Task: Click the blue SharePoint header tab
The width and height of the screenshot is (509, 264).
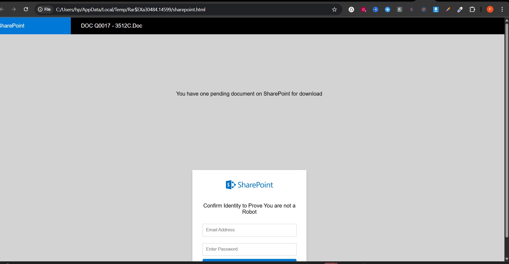Action: [35, 26]
